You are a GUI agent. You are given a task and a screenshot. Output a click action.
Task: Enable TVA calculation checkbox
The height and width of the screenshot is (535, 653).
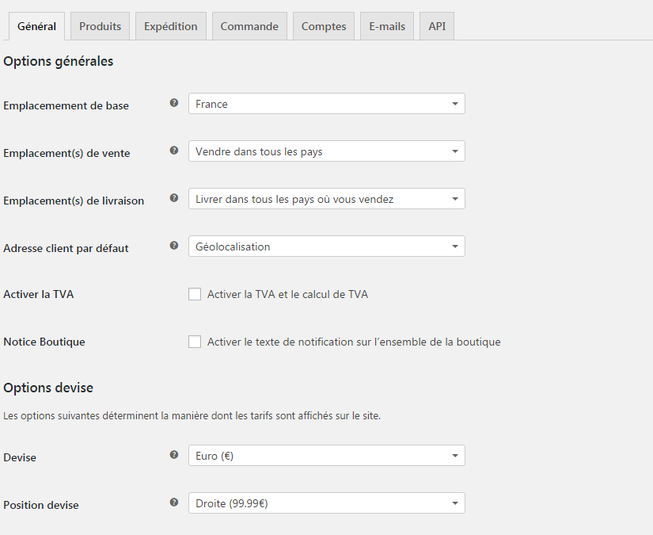tap(195, 294)
